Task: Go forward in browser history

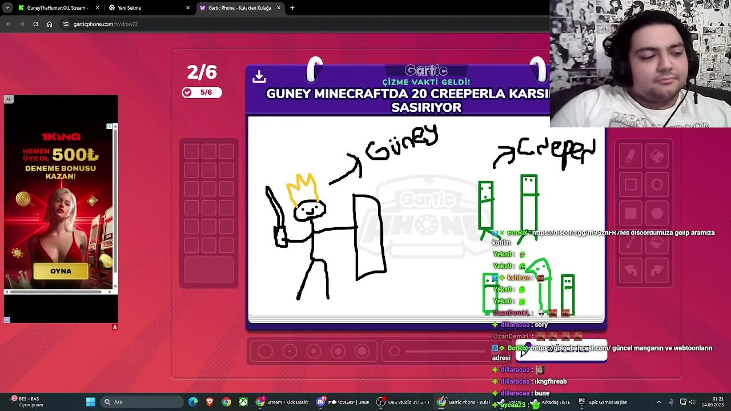Action: (x=22, y=24)
